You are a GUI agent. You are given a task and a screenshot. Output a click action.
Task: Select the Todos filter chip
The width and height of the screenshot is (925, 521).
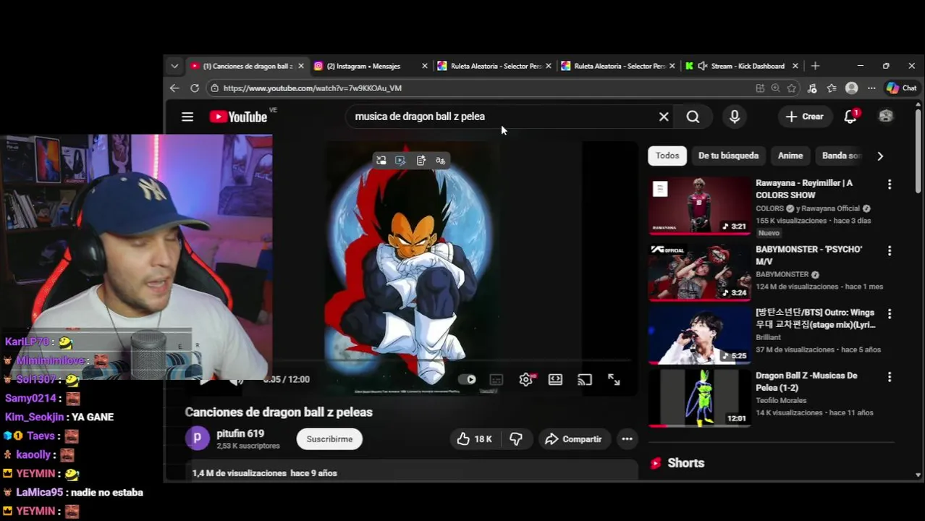pyautogui.click(x=667, y=156)
